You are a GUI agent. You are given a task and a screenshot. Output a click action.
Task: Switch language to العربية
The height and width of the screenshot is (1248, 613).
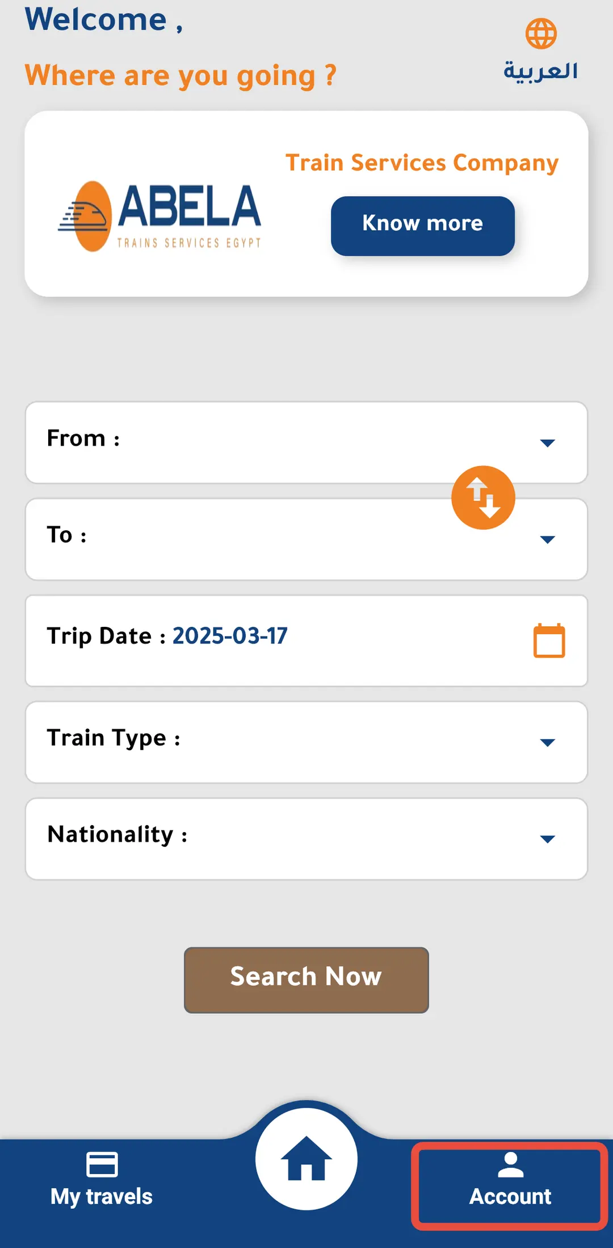(x=541, y=72)
